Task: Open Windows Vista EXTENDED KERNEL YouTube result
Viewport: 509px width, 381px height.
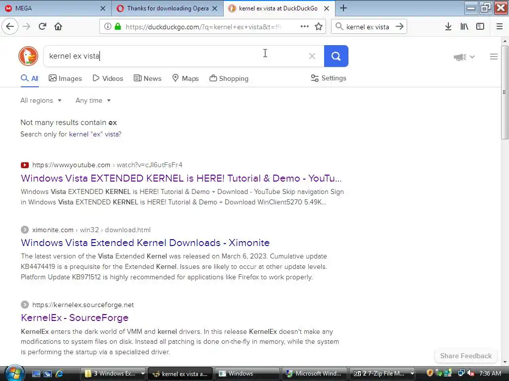Action: [181, 178]
